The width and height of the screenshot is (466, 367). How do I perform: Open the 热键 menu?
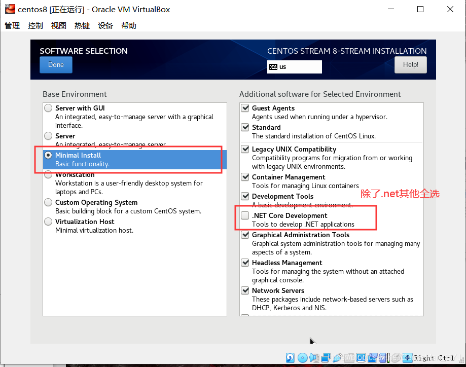pos(82,26)
